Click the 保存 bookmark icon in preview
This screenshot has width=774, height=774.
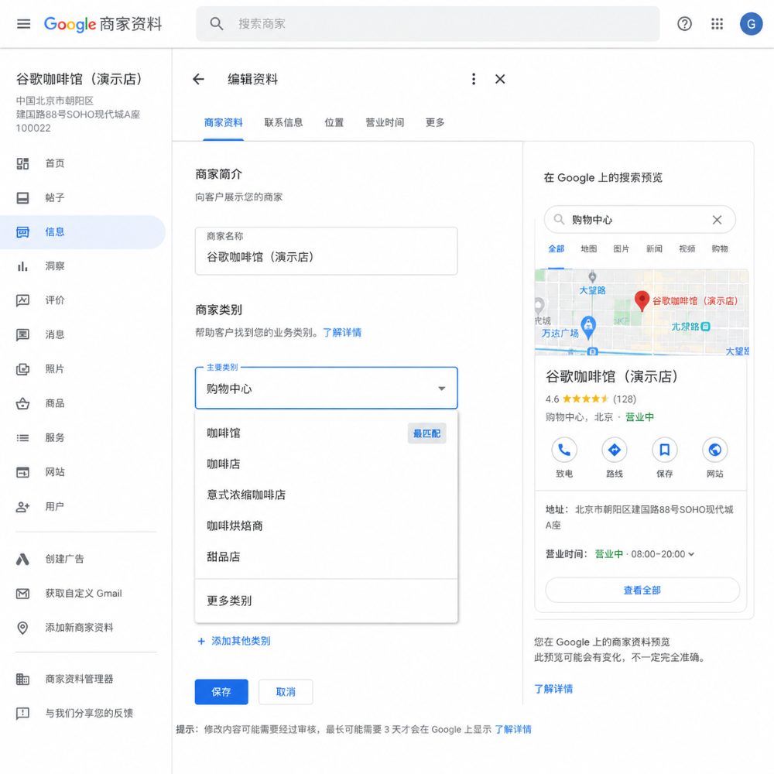664,450
